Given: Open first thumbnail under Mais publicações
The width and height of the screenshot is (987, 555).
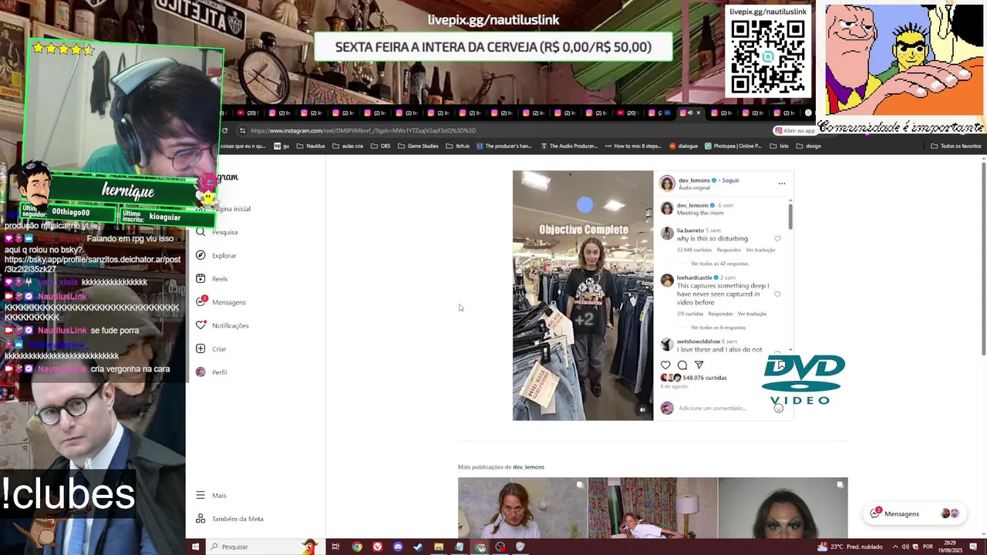Looking at the screenshot, I should pos(522,508).
